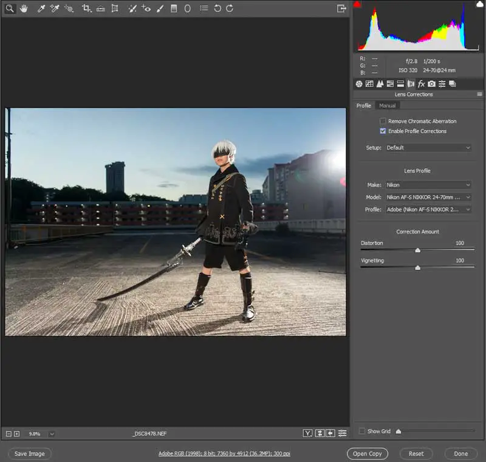Viewport: 486px width, 462px height.
Task: Swap Before and After settings
Action: point(320,433)
